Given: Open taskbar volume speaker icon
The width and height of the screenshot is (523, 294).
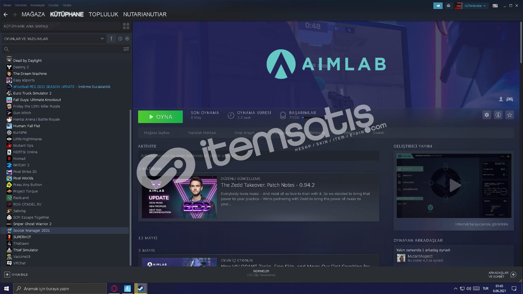Looking at the screenshot, I should click(469, 289).
